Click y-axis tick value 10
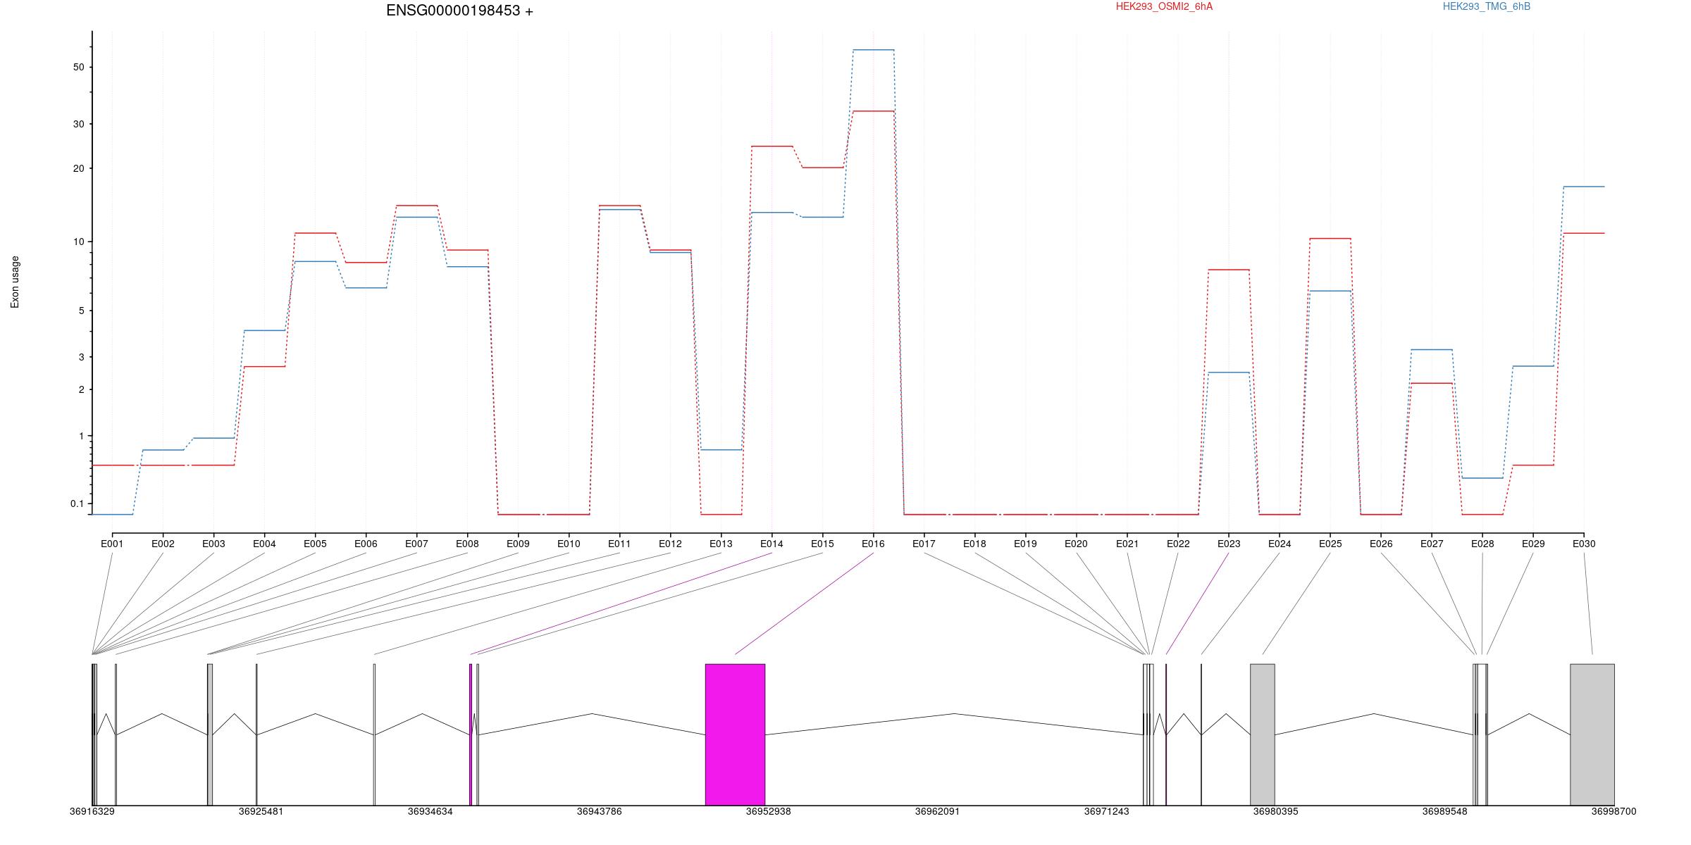Image resolution: width=1691 pixels, height=845 pixels. coord(78,242)
